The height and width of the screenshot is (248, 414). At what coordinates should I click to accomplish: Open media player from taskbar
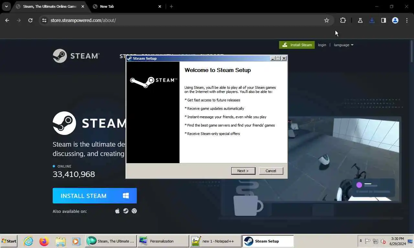click(76, 241)
